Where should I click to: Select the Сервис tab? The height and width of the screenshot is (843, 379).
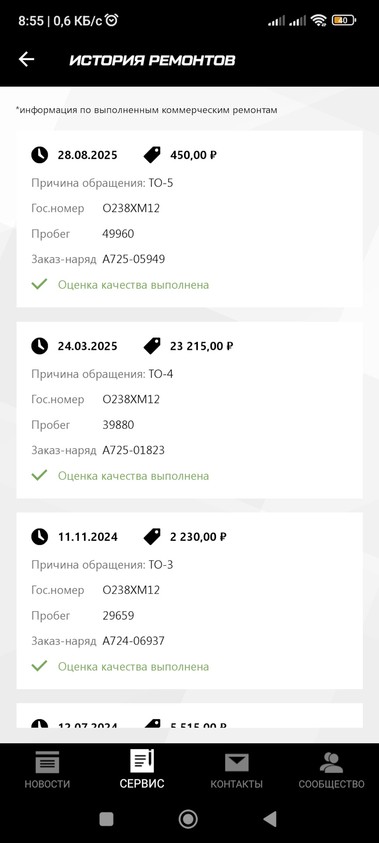coord(142,770)
